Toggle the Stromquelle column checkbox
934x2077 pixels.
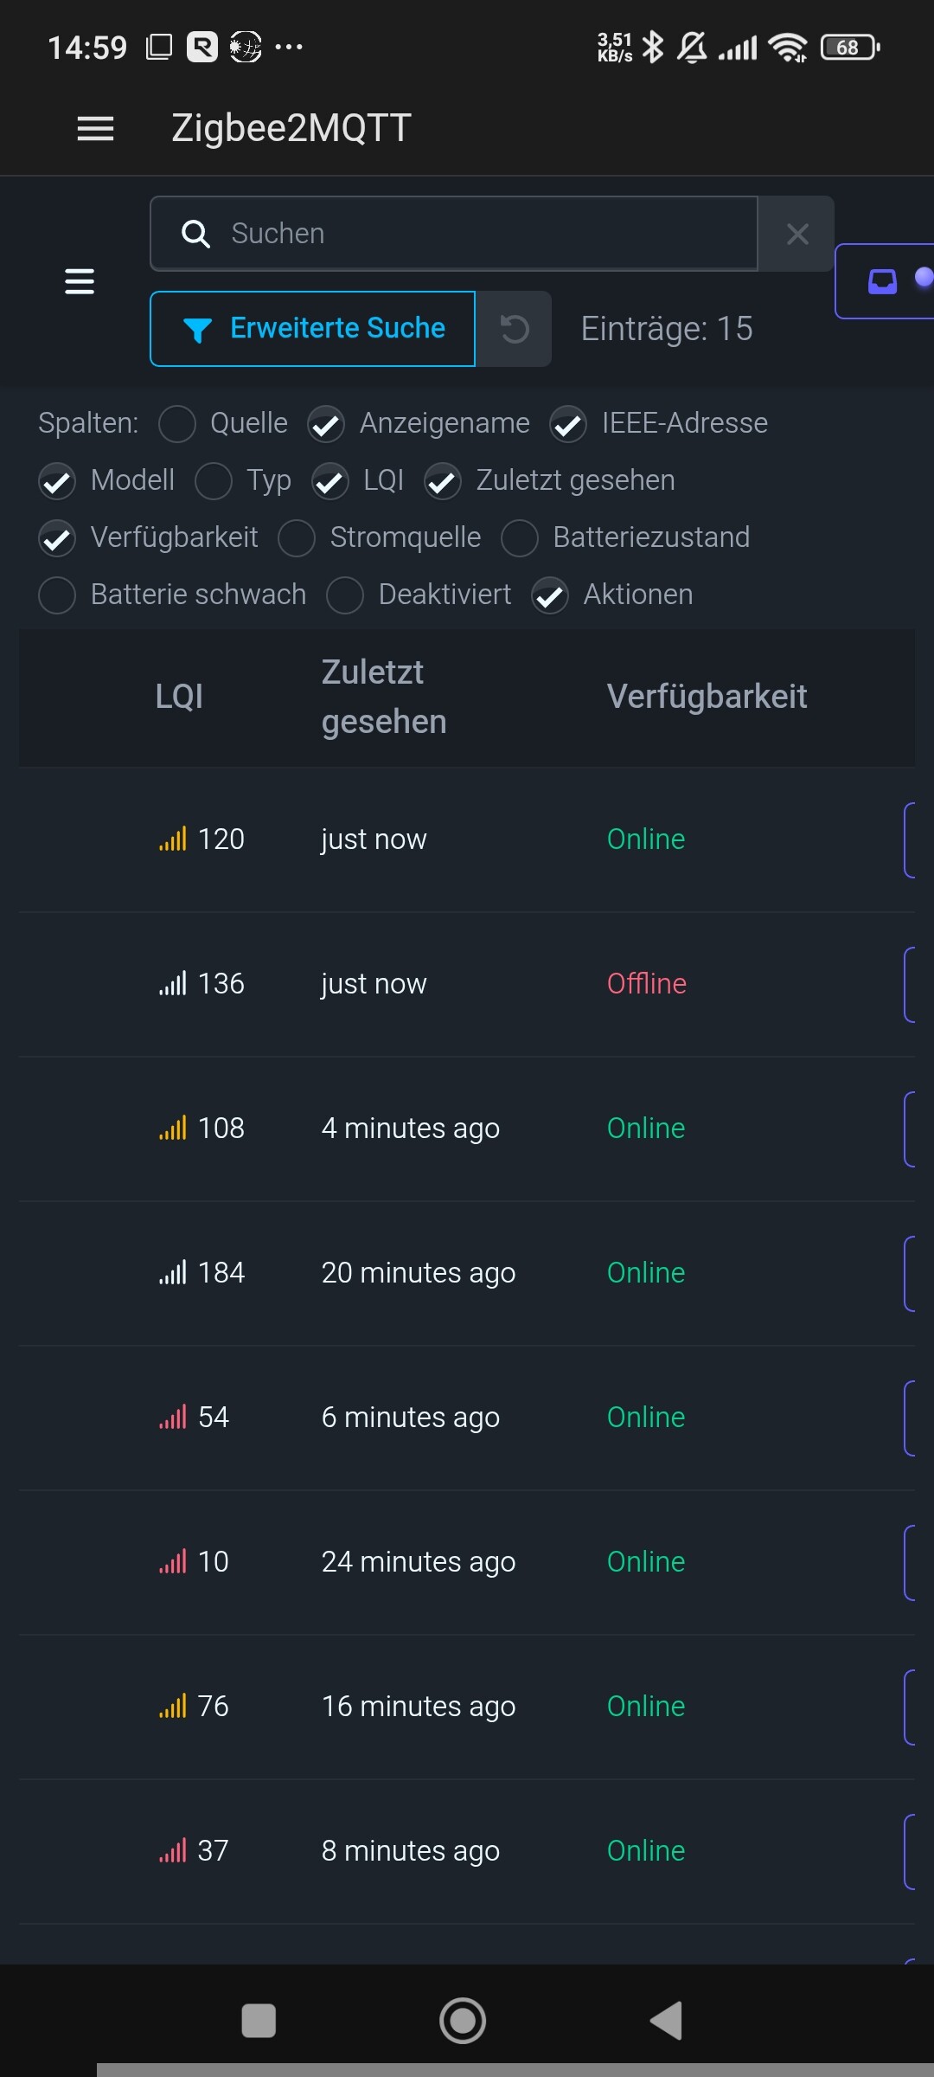tap(297, 538)
